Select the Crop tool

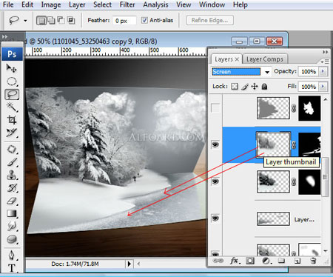tap(11, 120)
